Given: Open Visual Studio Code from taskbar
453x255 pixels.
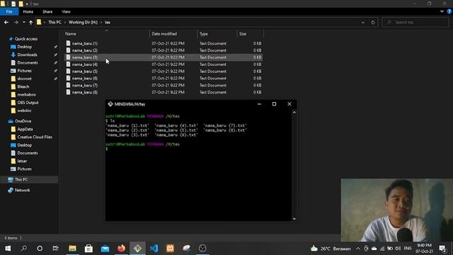Looking at the screenshot, I should (x=154, y=249).
